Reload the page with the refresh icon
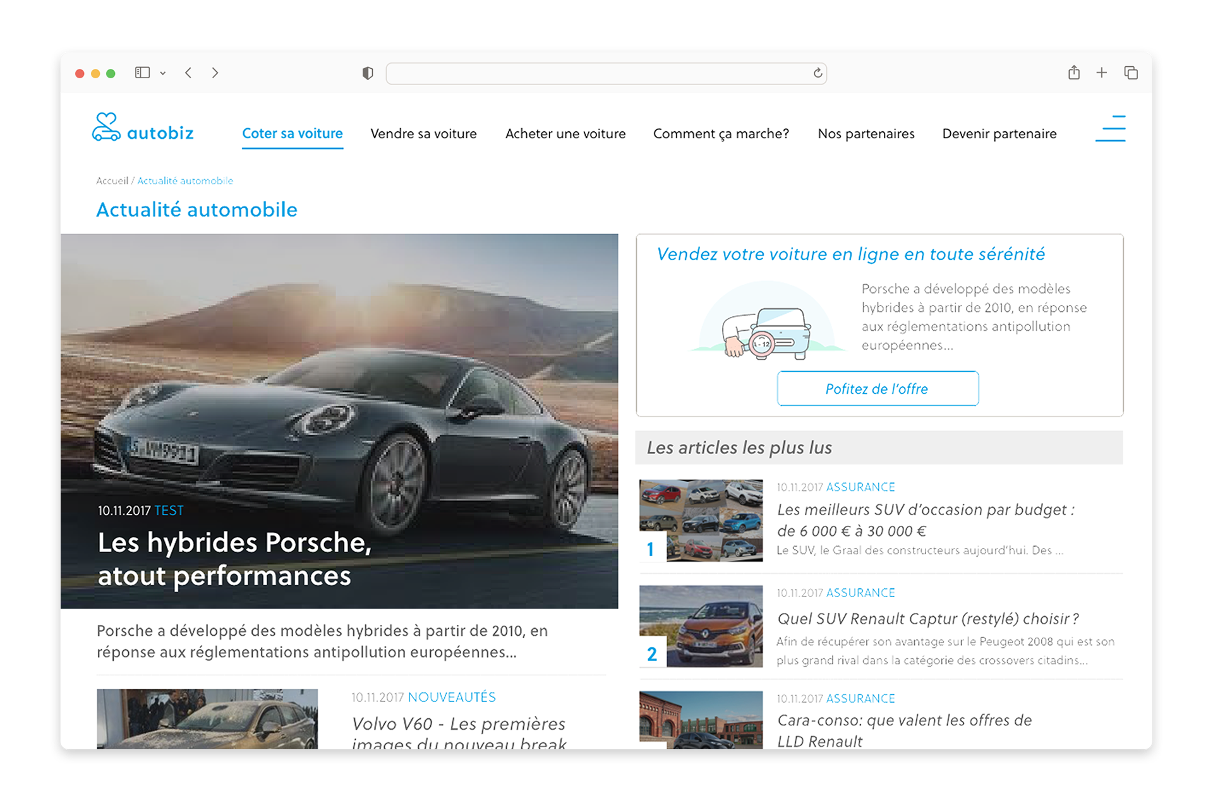1213x808 pixels. point(818,73)
